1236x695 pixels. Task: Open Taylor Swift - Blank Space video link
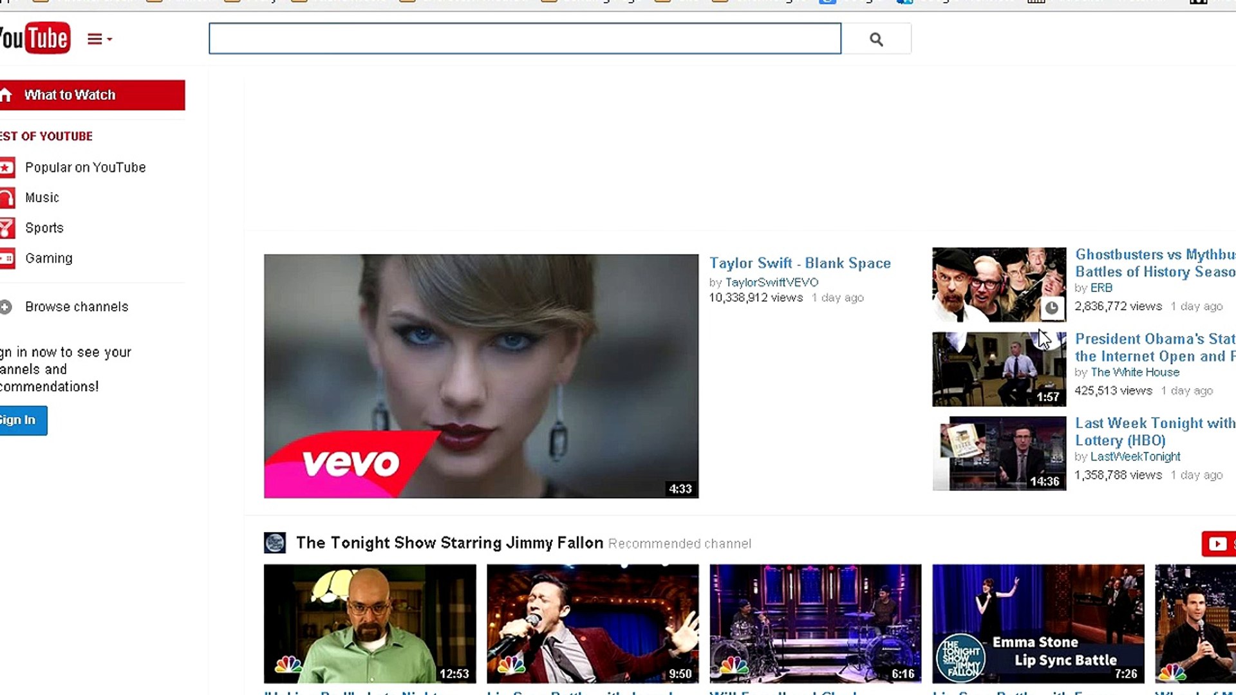800,263
